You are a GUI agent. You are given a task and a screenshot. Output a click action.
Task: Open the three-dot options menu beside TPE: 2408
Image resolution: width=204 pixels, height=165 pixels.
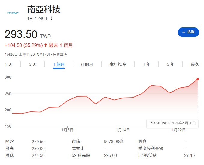point(52,18)
